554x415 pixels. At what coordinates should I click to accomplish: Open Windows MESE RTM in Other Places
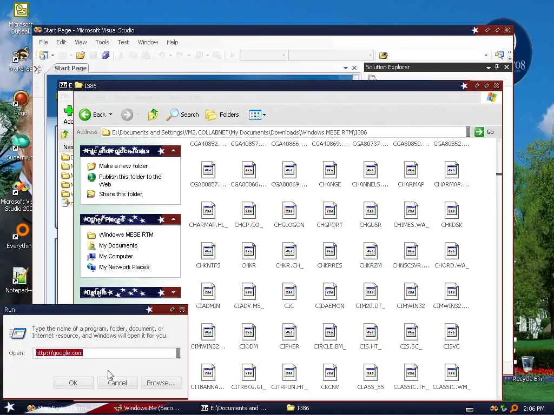126,235
